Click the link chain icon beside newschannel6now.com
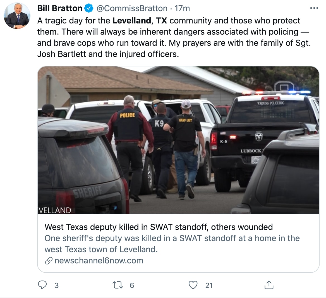 click(49, 261)
